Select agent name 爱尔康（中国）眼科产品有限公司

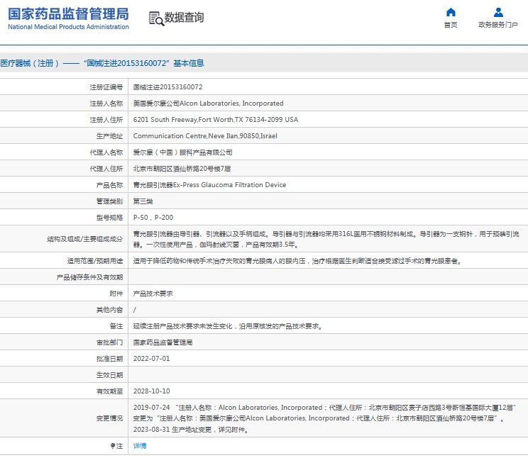[182, 152]
